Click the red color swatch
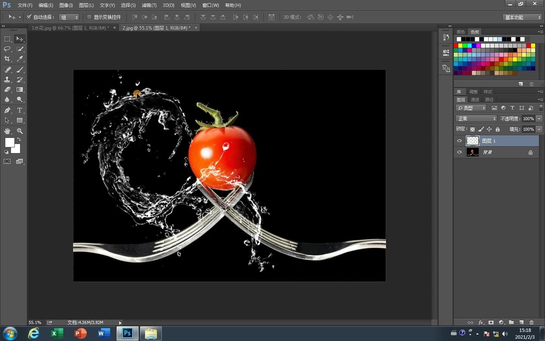This screenshot has width=545, height=341. pyautogui.click(x=456, y=45)
